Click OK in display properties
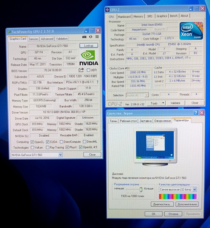The width and height of the screenshot is (210, 228). [x=154, y=214]
